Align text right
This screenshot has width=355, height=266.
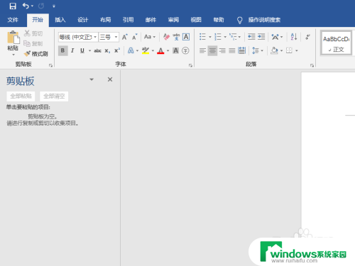coord(222,50)
